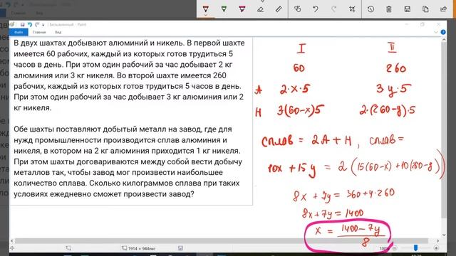The width and height of the screenshot is (456, 256).
Task: Select the red ballpoint pen tool
Action: [x=206, y=9]
